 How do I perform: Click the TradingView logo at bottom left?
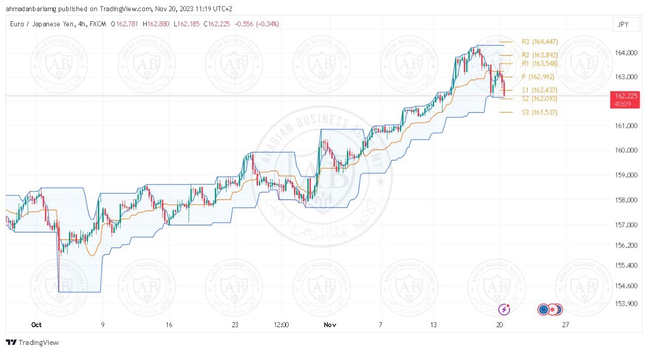click(x=32, y=342)
